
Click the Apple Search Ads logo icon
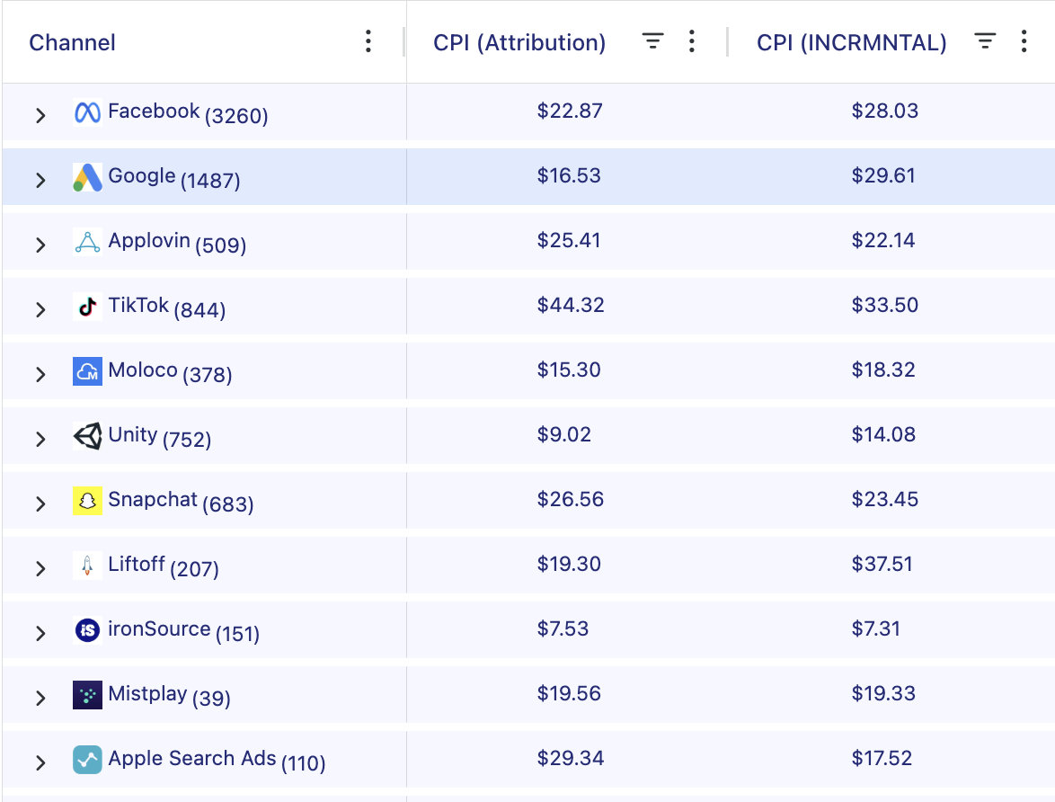(87, 760)
